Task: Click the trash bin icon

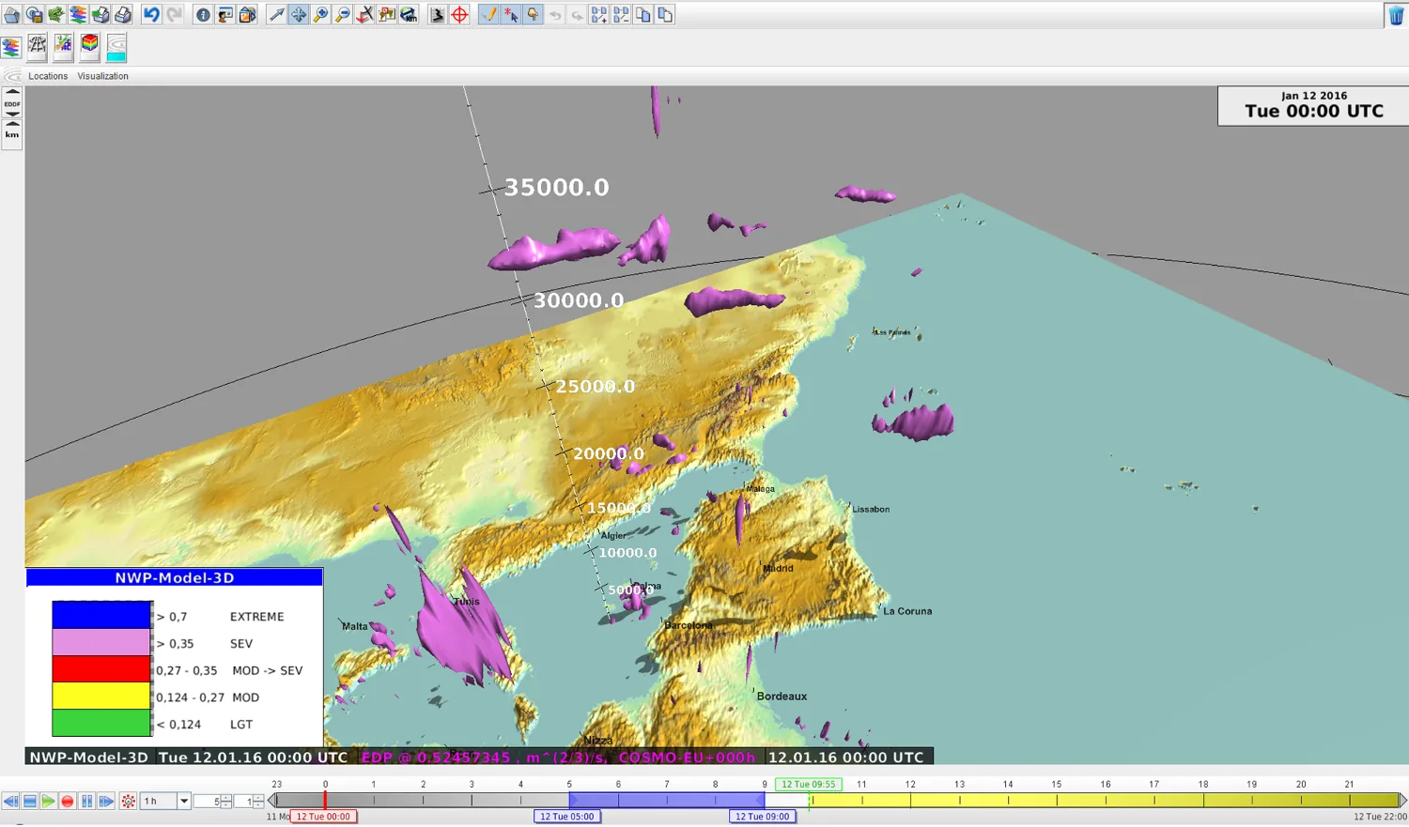Action: tap(1396, 15)
